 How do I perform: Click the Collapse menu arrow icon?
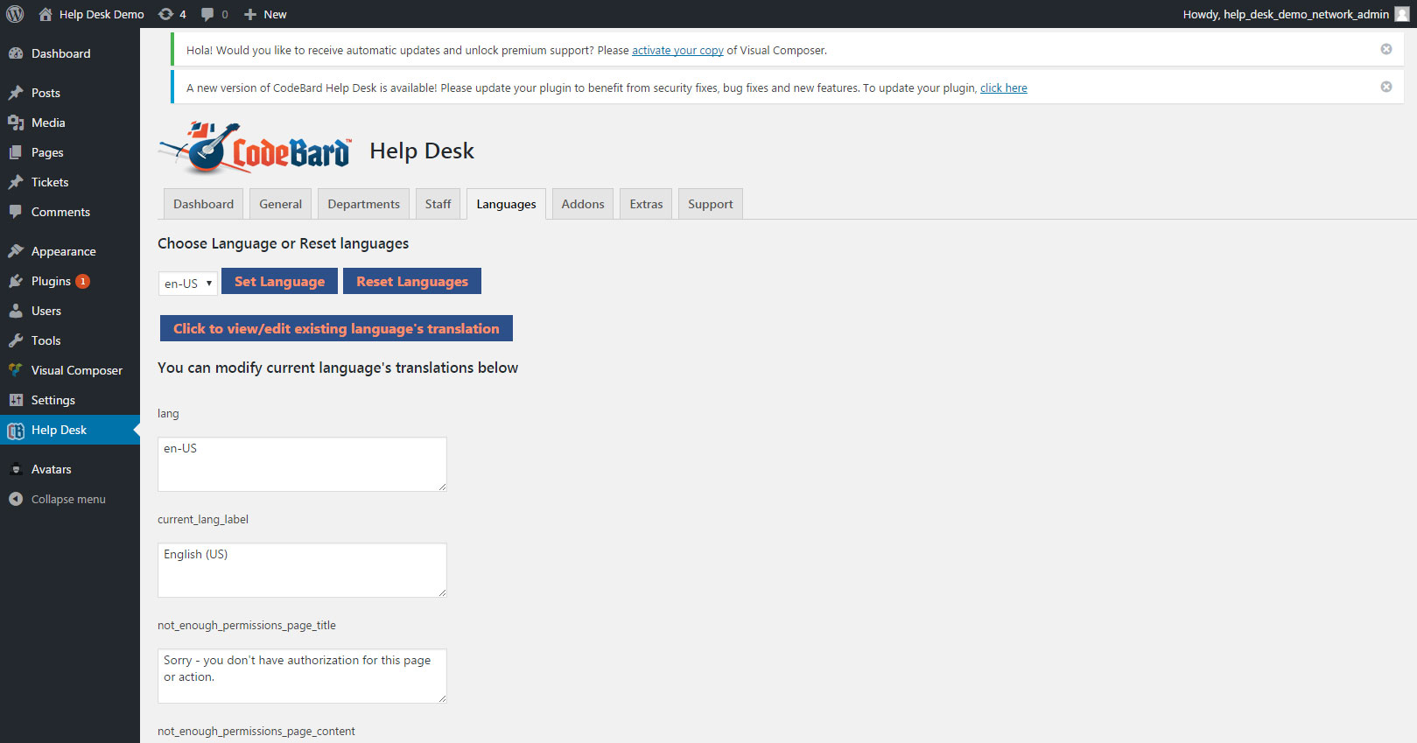[16, 499]
